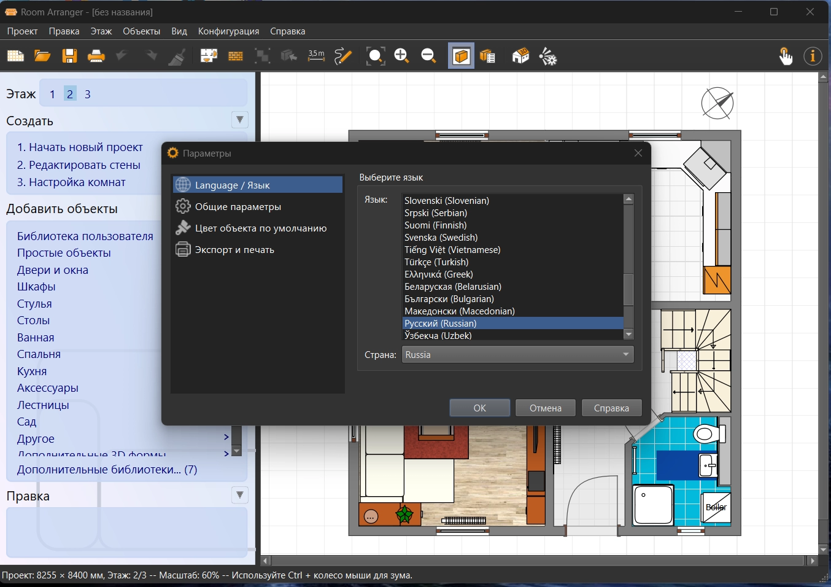The image size is (831, 587).
Task: Collapse the Создать section arrow
Action: pyautogui.click(x=239, y=120)
